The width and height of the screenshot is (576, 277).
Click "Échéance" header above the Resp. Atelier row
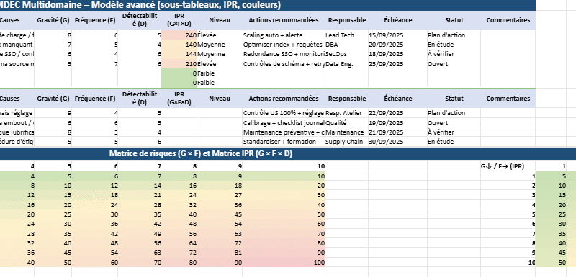point(398,99)
